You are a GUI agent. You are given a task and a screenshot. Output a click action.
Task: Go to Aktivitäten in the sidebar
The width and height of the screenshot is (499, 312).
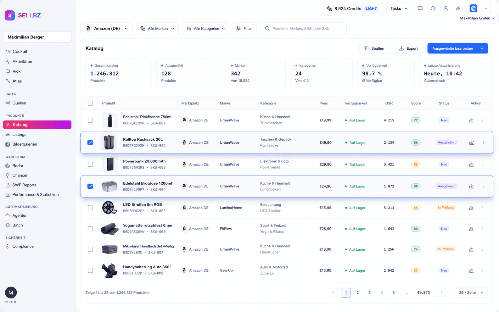[22, 62]
